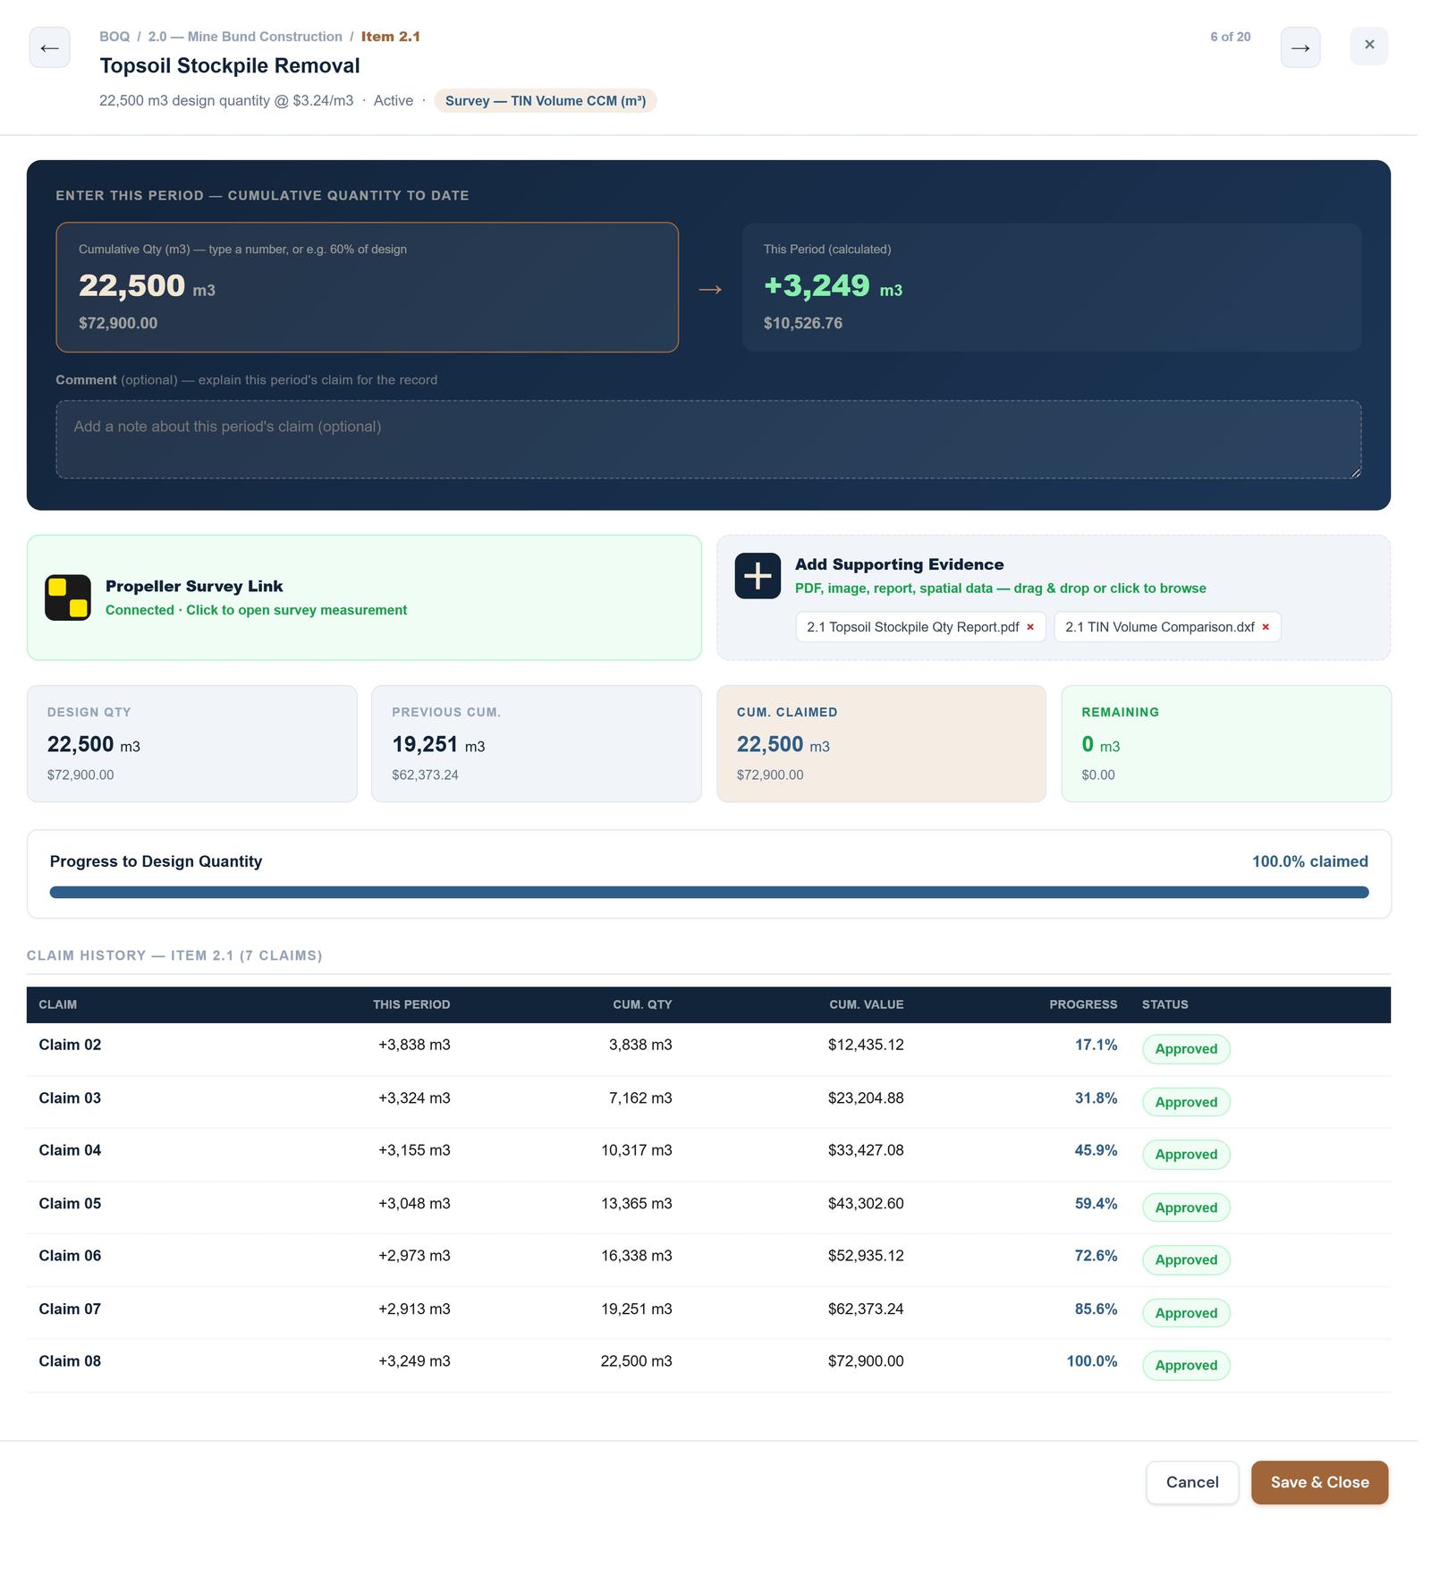The width and height of the screenshot is (1431, 1576).
Task: Click the Approved status of Claim 08
Action: (x=1186, y=1365)
